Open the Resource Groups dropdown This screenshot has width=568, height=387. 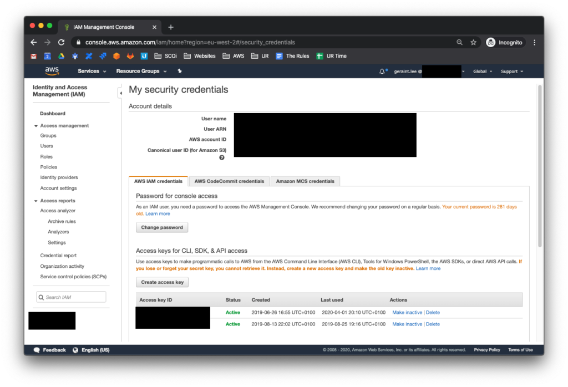click(x=141, y=72)
